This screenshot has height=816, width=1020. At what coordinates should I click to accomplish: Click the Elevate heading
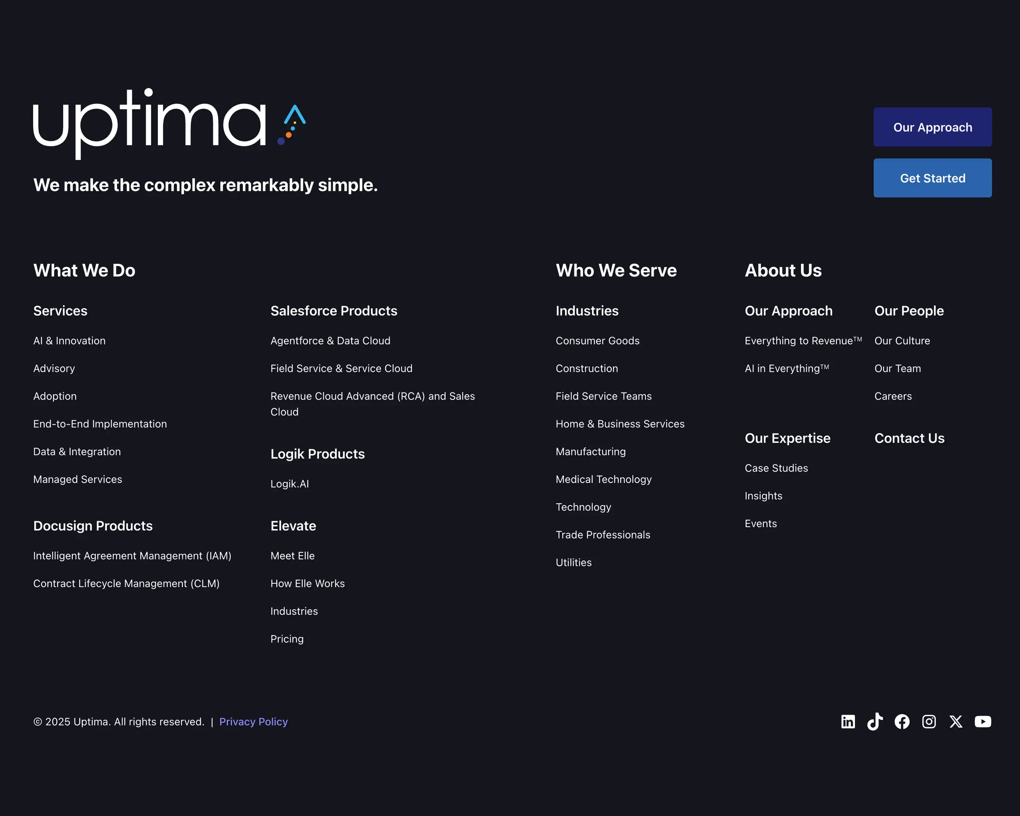(293, 525)
